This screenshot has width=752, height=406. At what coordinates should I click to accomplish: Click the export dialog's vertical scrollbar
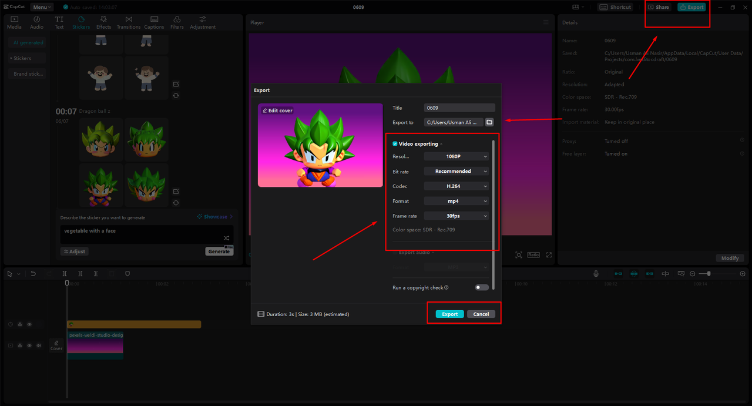[493, 214]
